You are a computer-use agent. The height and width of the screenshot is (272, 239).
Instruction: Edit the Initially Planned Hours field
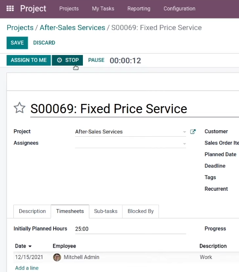pyautogui.click(x=131, y=229)
